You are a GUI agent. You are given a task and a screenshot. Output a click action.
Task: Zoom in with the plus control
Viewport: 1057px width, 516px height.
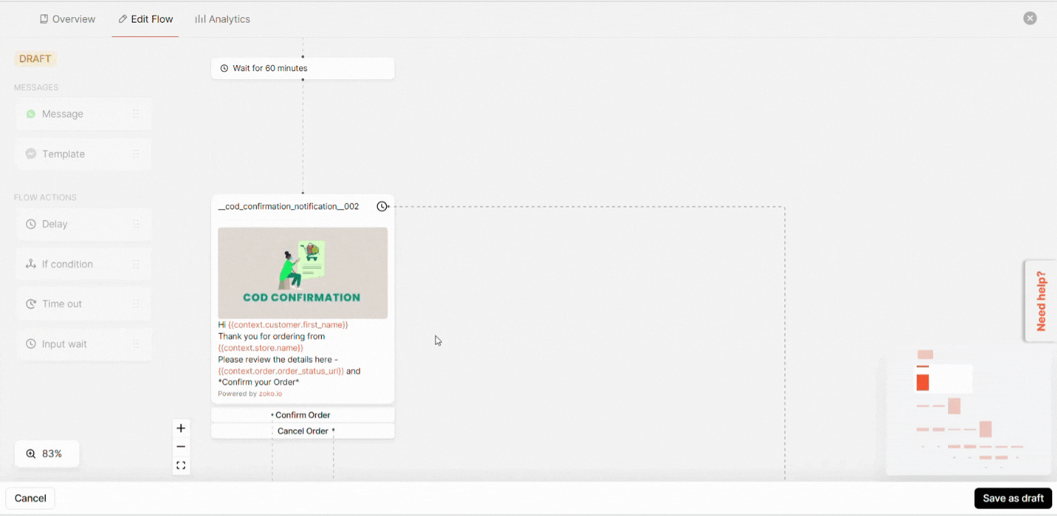(x=181, y=428)
